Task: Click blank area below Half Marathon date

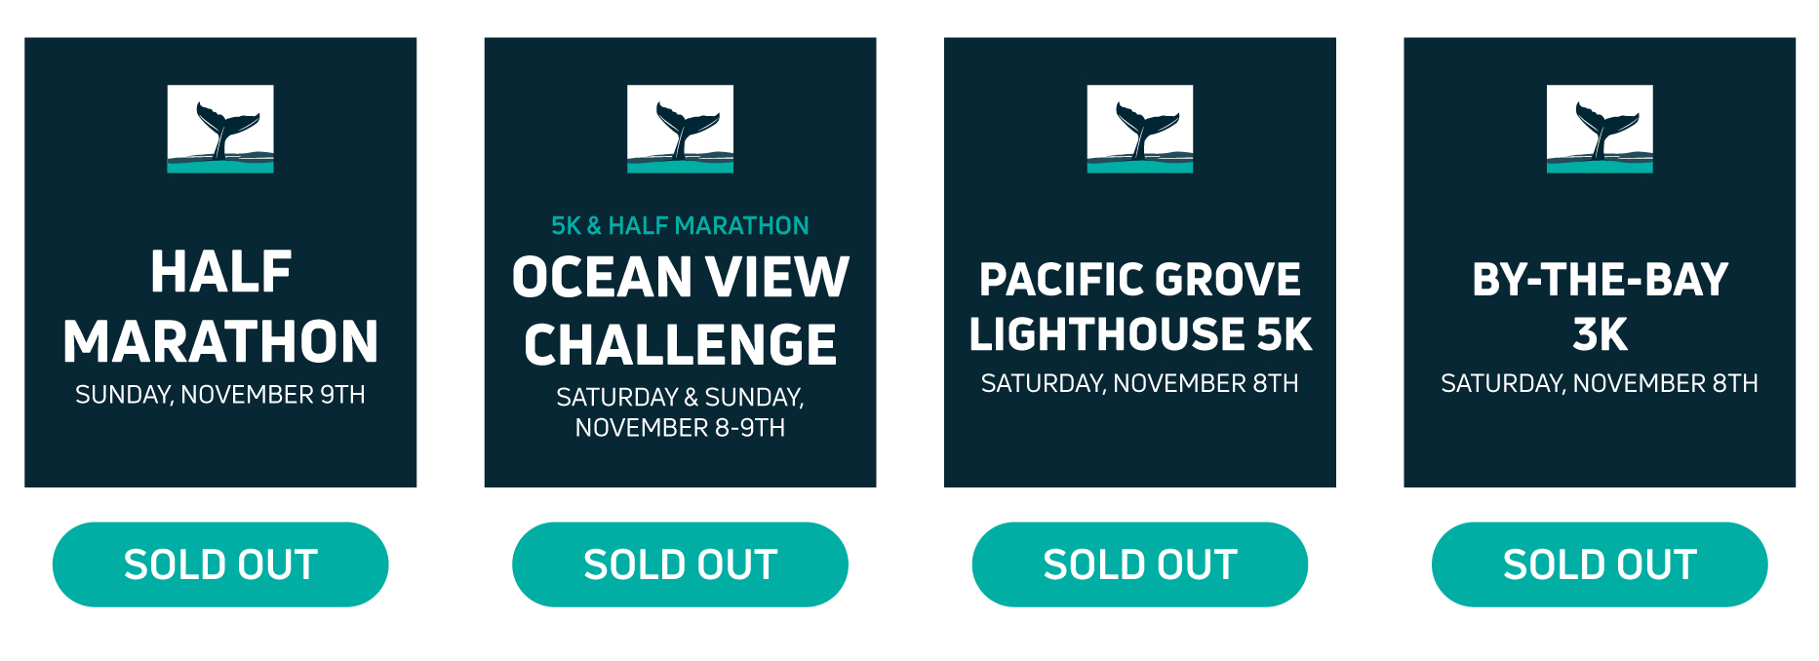Action: 220,448
